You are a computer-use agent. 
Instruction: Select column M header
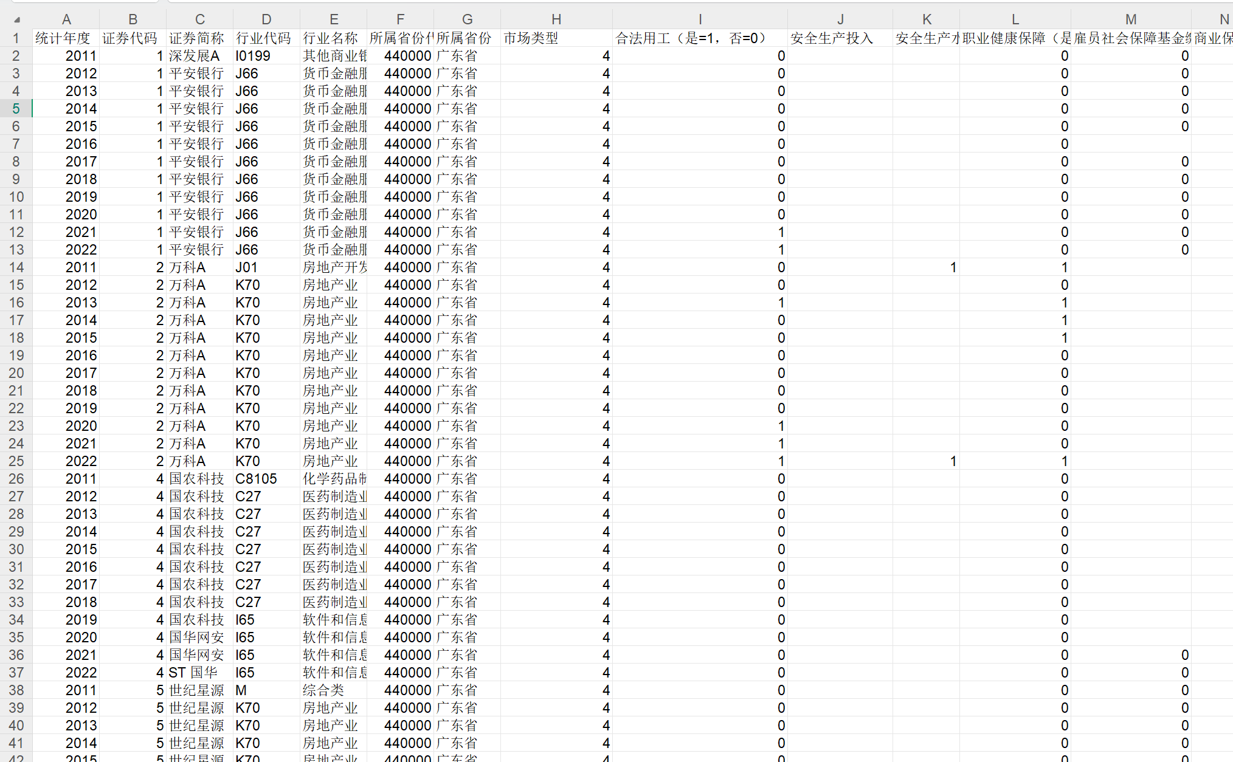point(1130,19)
